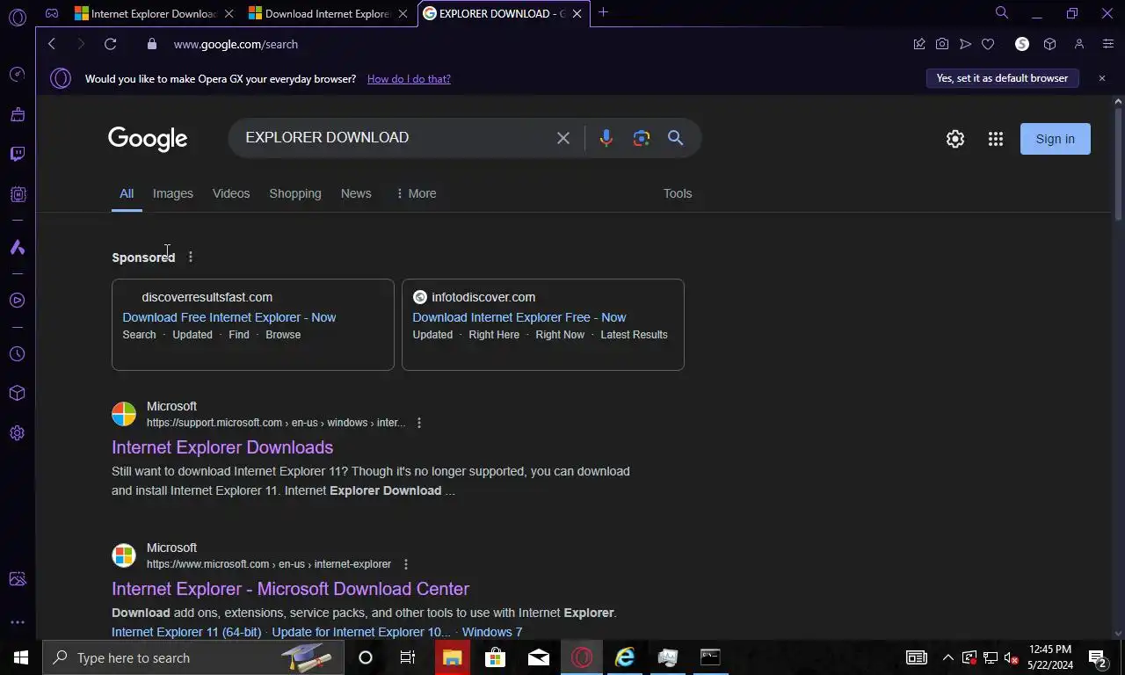1125x675 pixels.
Task: Open Task View on taskbar
Action: click(x=408, y=657)
